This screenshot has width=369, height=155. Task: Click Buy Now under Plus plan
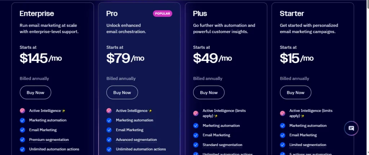point(209,93)
